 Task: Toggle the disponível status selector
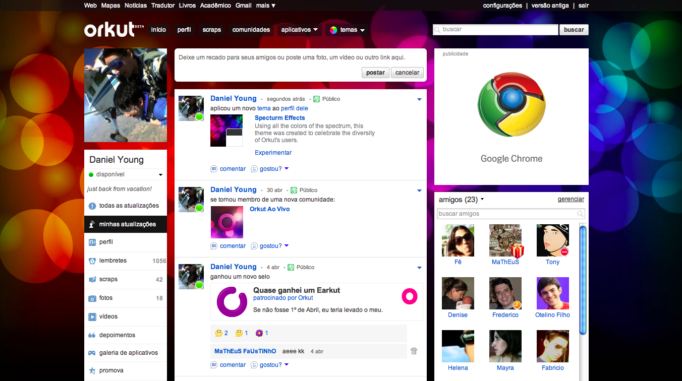[x=126, y=174]
